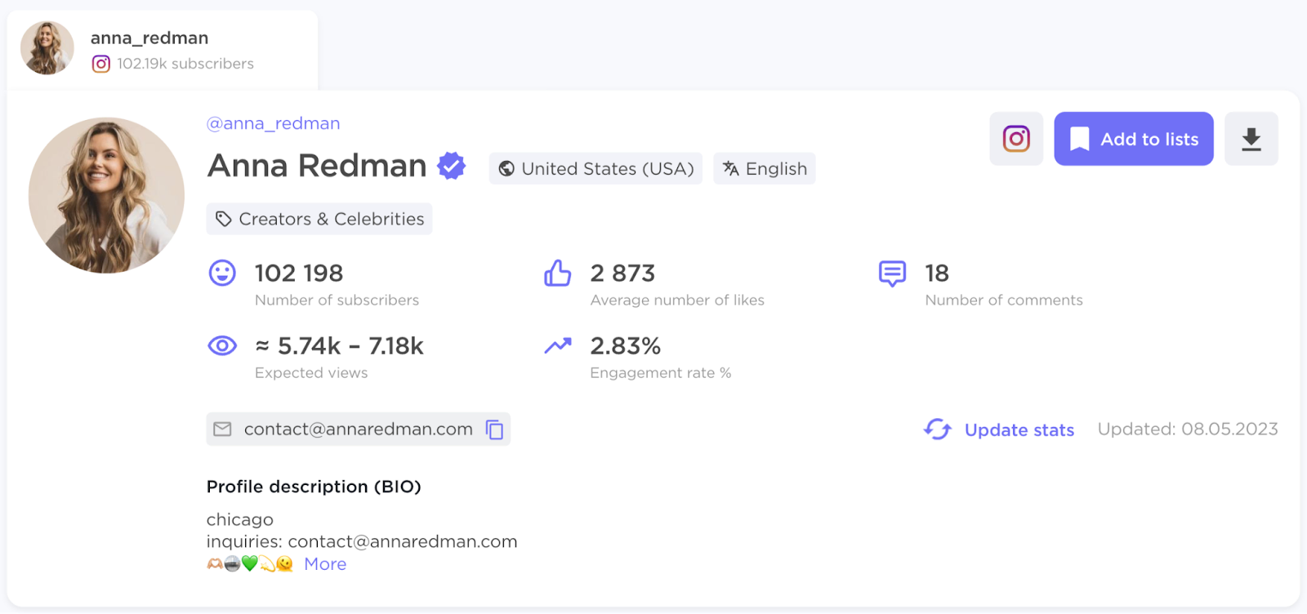Click the large profile photo
The width and height of the screenshot is (1307, 614).
pyautogui.click(x=106, y=195)
